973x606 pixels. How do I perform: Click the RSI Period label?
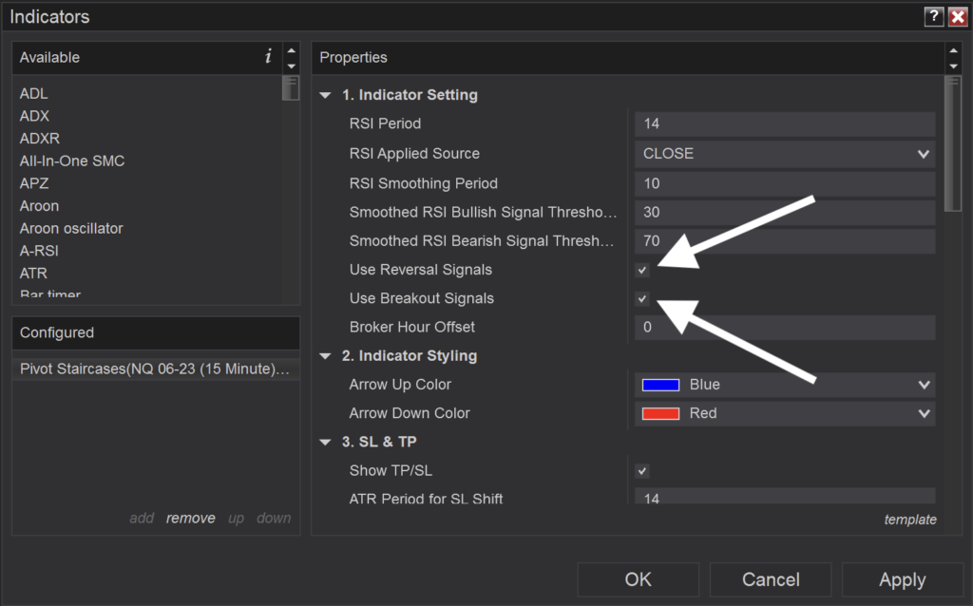385,123
